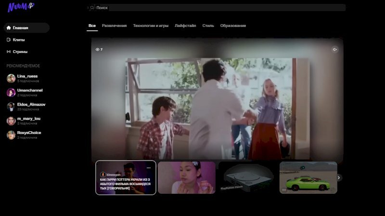Show next videos with carousel arrow
Image resolution: width=385 pixels, height=216 pixels.
point(339,177)
